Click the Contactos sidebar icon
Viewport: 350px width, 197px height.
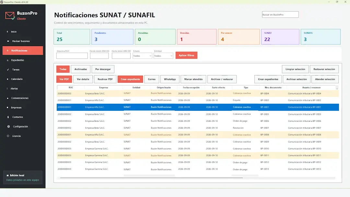[x=8, y=117]
